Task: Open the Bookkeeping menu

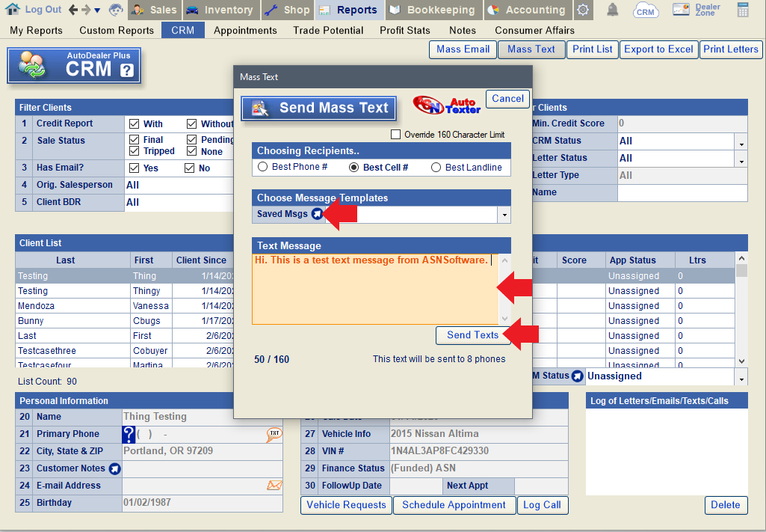Action: (x=433, y=10)
